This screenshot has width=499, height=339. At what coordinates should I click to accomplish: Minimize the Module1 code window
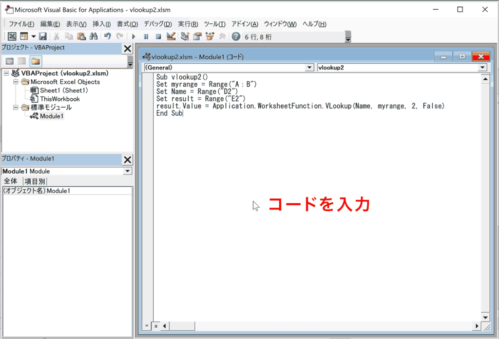(443, 56)
